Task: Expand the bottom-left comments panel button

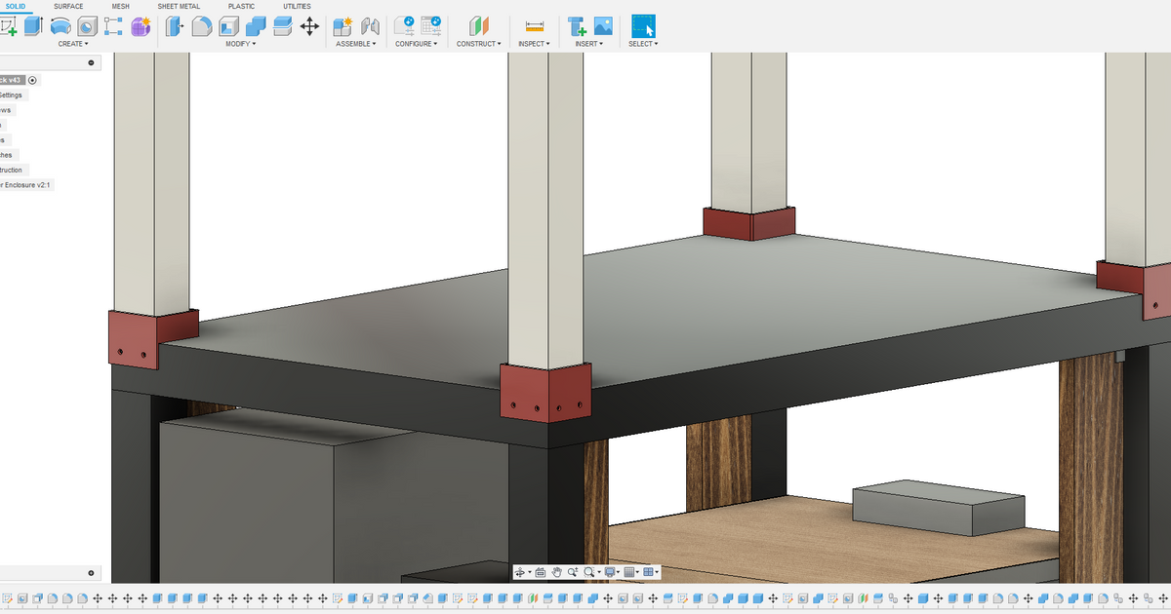Action: click(91, 573)
